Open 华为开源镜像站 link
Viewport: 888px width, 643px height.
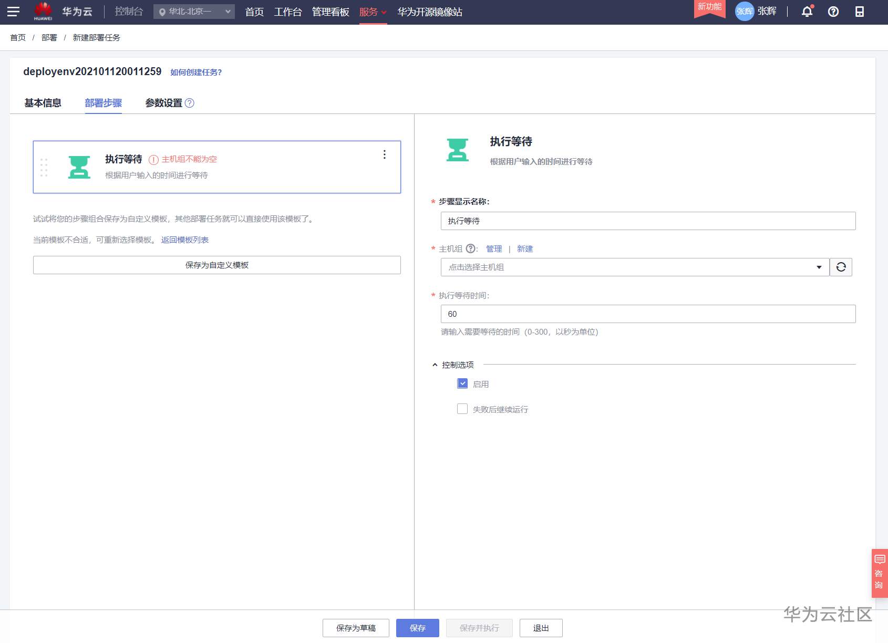pyautogui.click(x=430, y=12)
